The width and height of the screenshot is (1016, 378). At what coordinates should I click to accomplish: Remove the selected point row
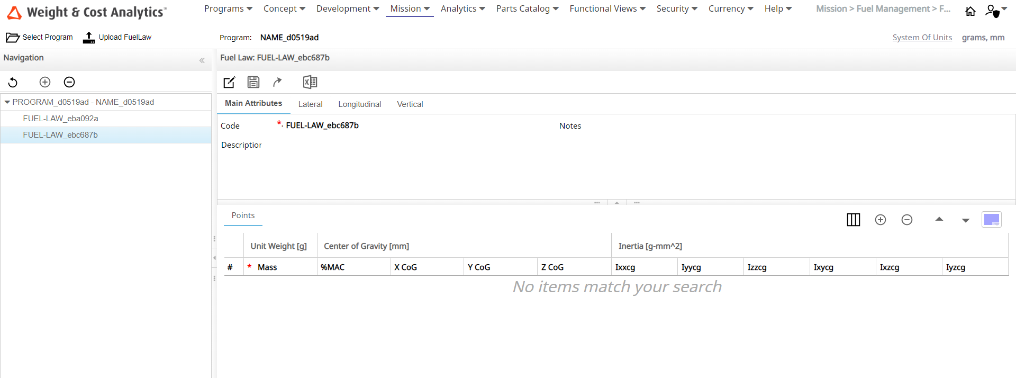[x=906, y=220]
